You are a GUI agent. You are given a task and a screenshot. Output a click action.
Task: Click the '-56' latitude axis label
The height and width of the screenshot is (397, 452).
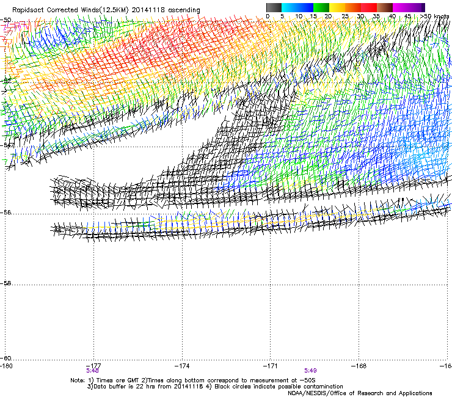(5, 212)
